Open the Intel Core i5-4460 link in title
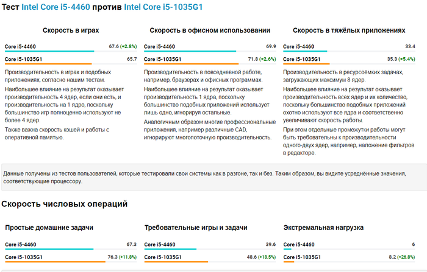This screenshot has width=427, height=272. click(56, 7)
